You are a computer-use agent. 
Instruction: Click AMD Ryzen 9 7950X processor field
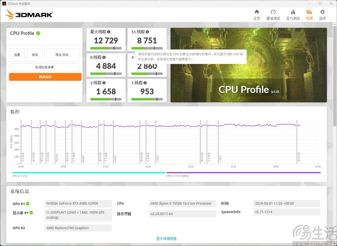(182, 203)
